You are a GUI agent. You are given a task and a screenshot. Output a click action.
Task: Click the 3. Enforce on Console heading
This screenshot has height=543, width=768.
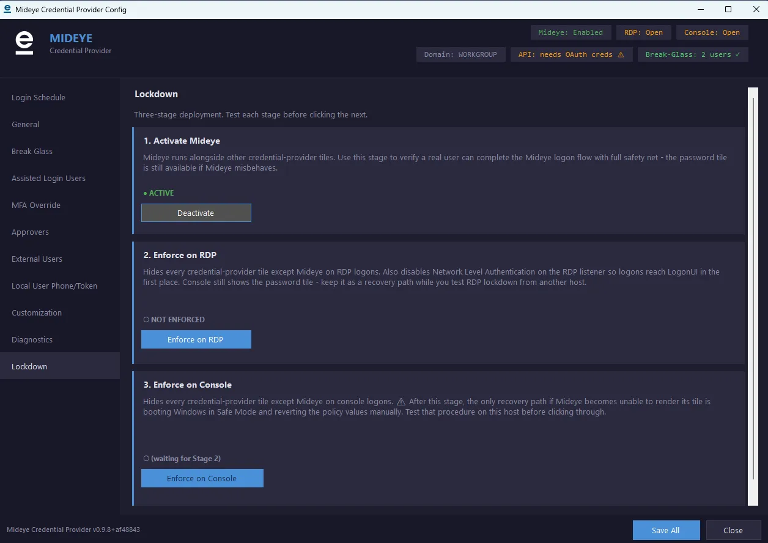pyautogui.click(x=187, y=385)
